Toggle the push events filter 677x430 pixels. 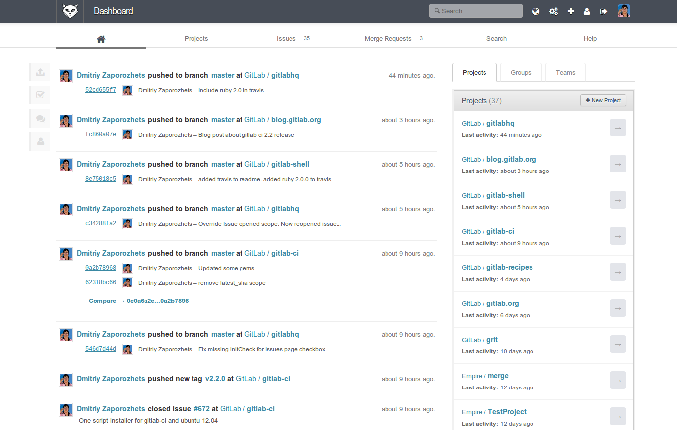(40, 72)
